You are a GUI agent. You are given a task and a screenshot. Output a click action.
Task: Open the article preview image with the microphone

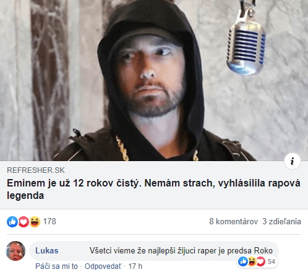154,81
